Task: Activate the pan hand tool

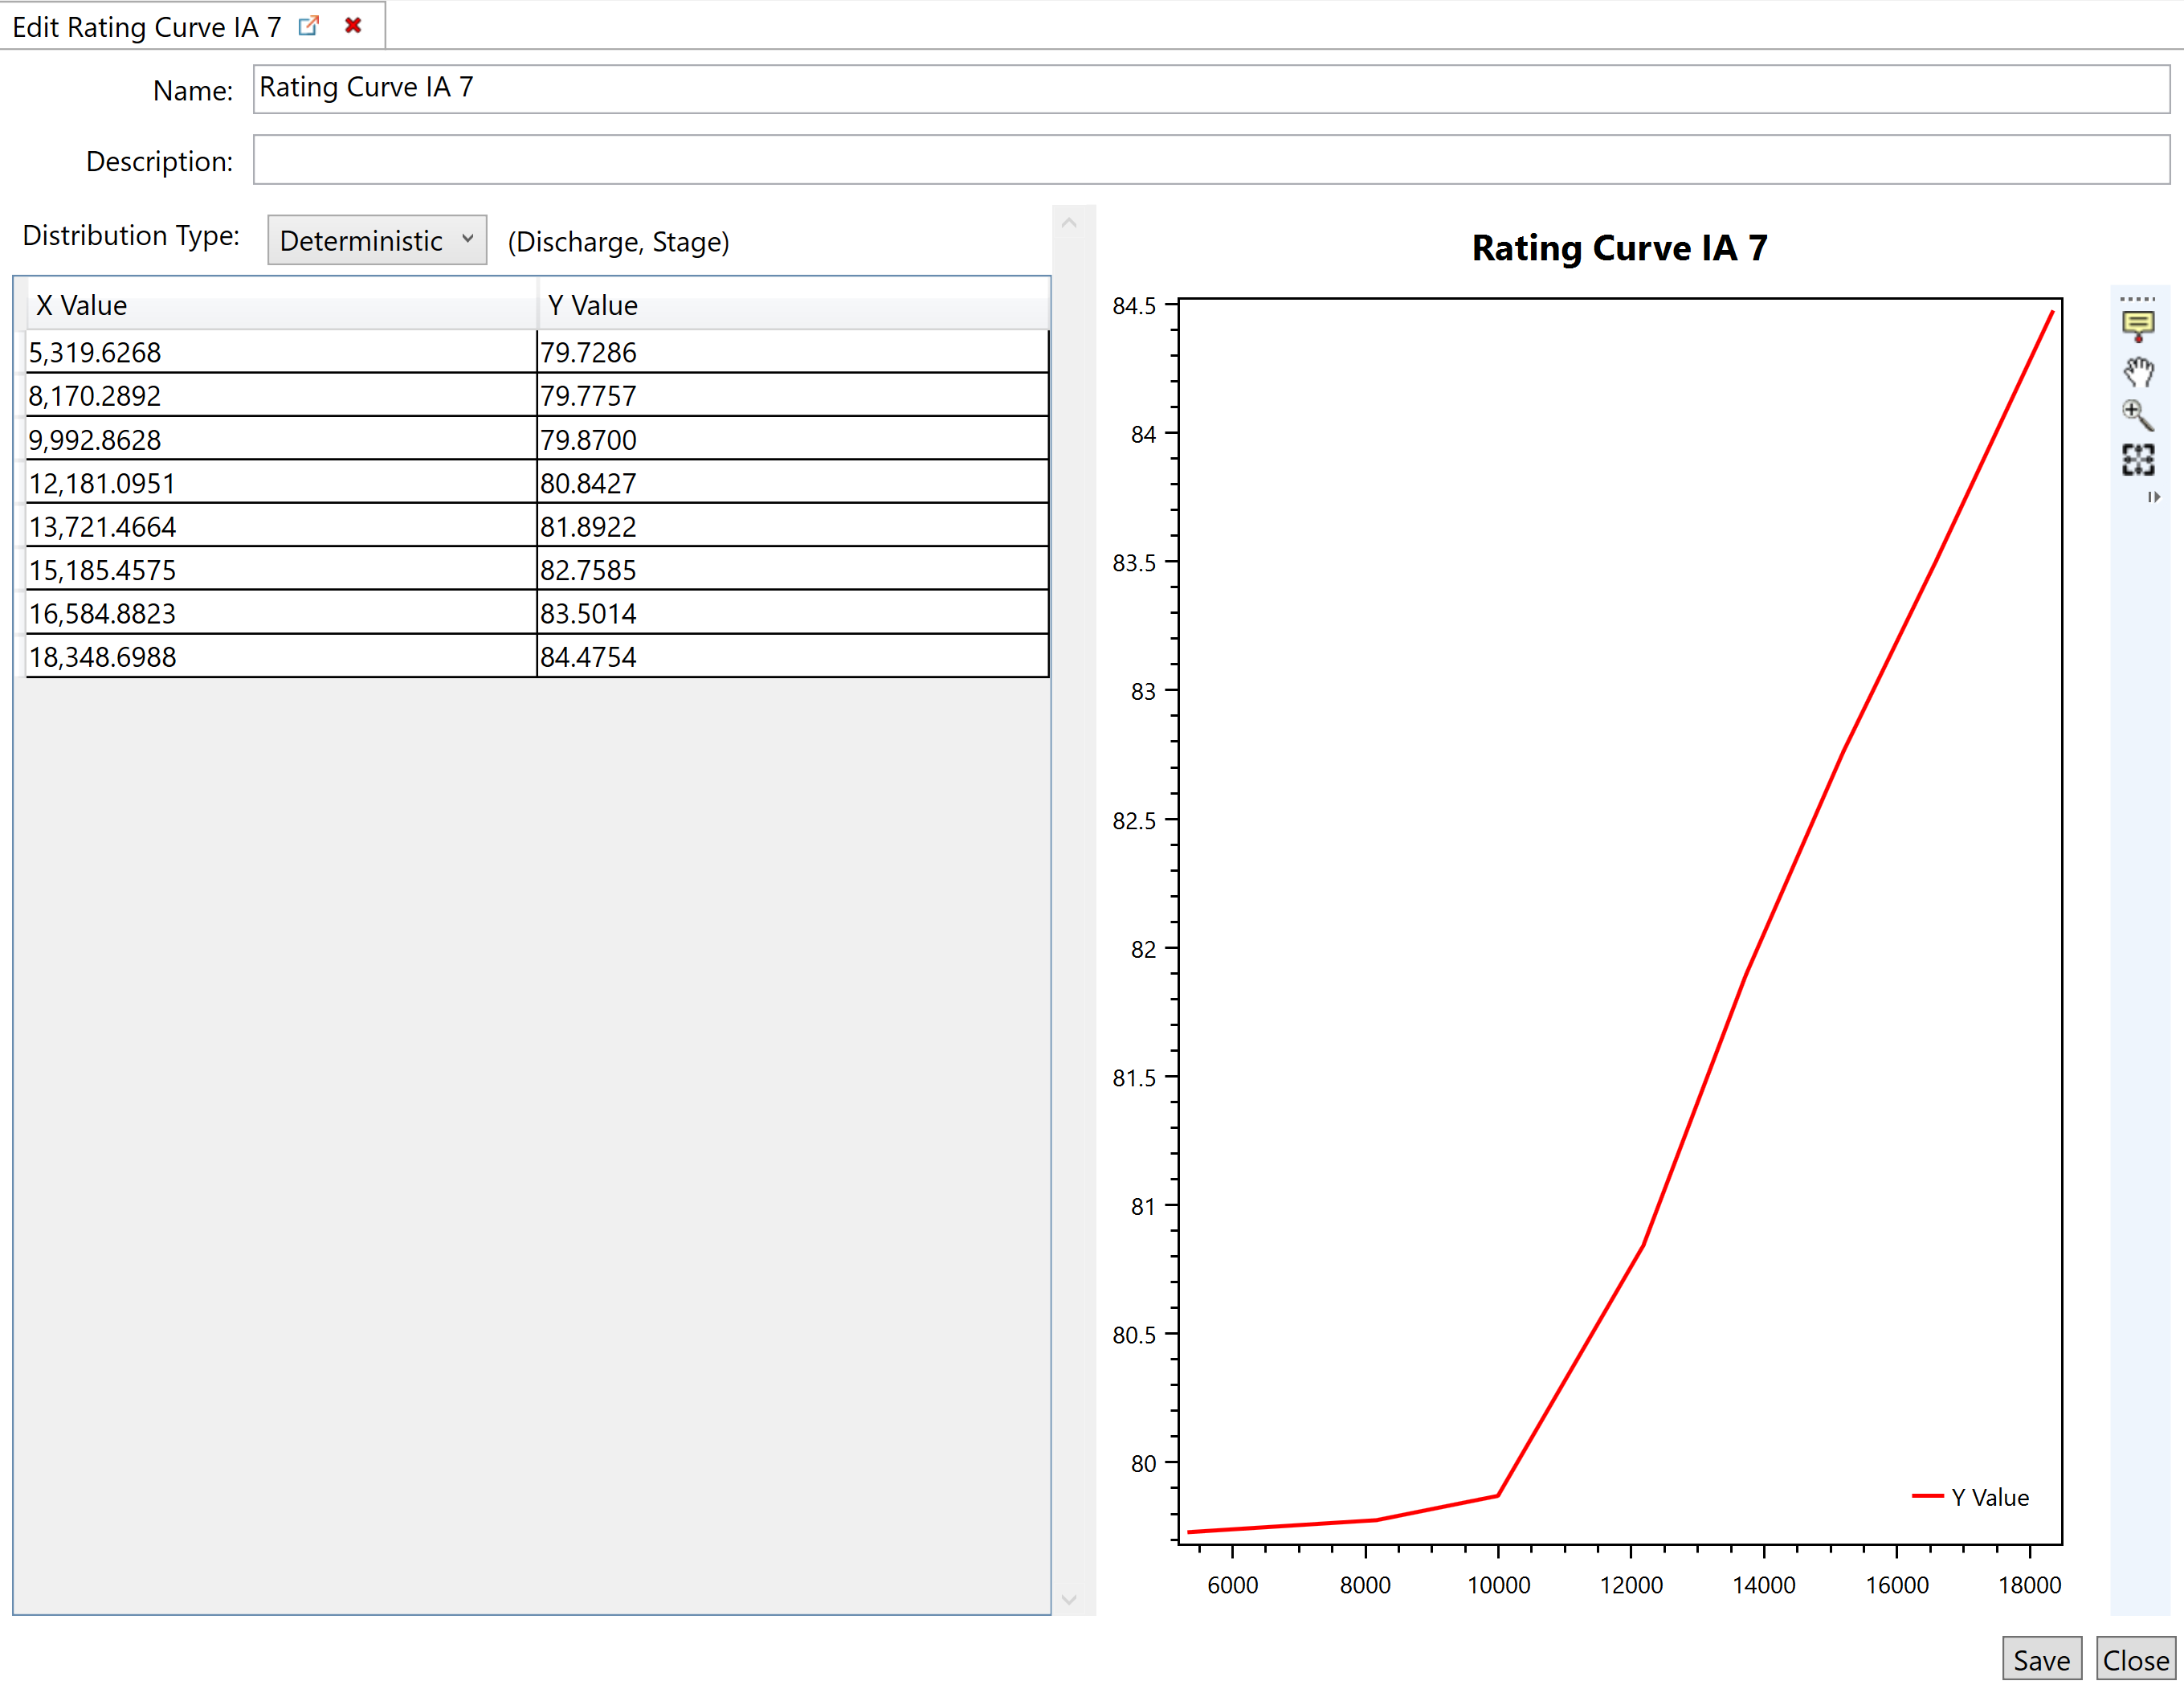Action: [x=2138, y=371]
